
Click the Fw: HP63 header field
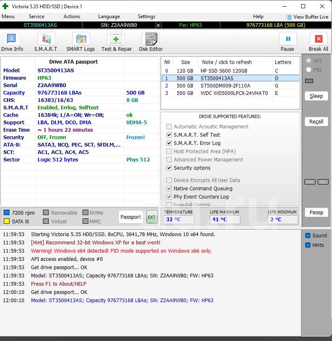pos(190,25)
